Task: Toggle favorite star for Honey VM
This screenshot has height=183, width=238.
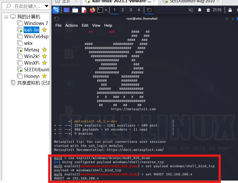Action: point(44,76)
